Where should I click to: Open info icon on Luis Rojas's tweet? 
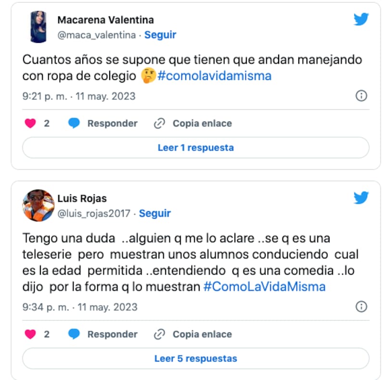click(361, 307)
